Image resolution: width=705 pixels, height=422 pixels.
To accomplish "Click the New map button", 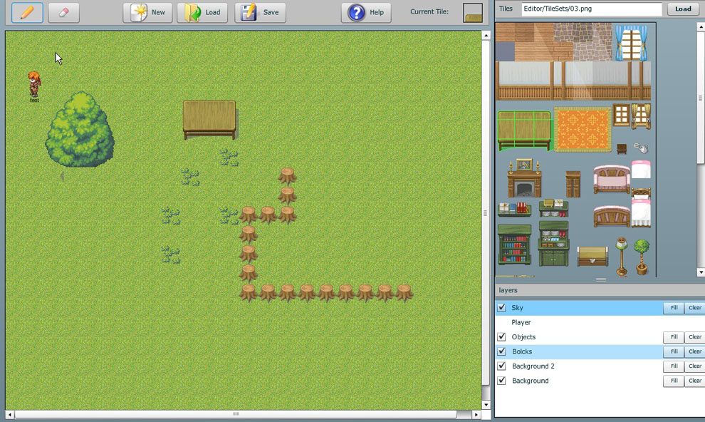I will 147,12.
